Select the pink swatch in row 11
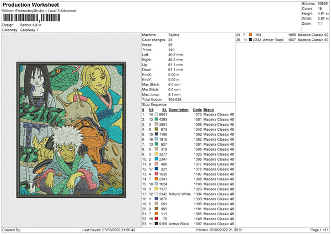Viewport: 331px width, 234px height. (x=156, y=164)
